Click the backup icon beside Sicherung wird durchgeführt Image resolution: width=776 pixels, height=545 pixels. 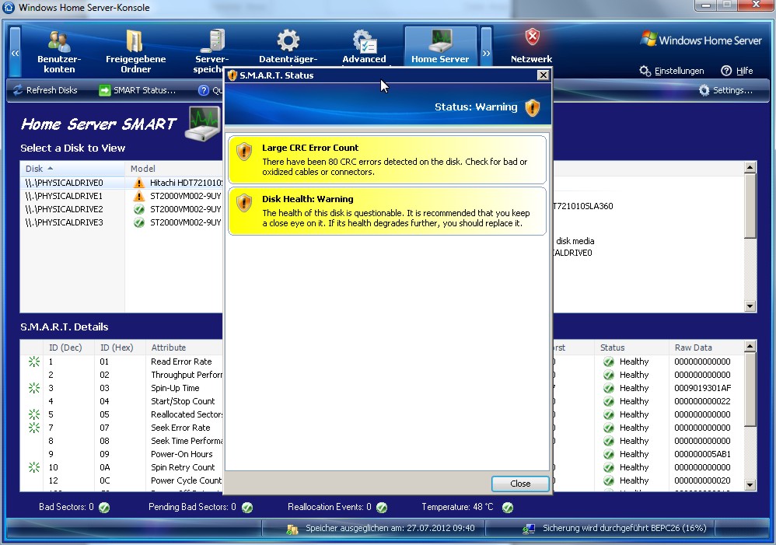click(x=529, y=529)
